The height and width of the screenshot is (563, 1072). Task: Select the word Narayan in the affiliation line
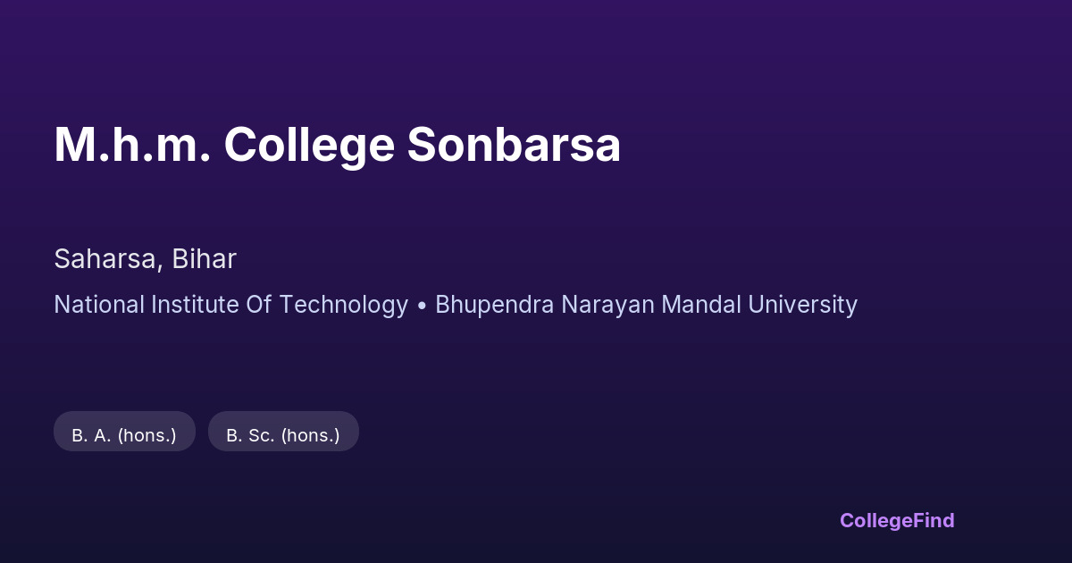[x=596, y=305]
